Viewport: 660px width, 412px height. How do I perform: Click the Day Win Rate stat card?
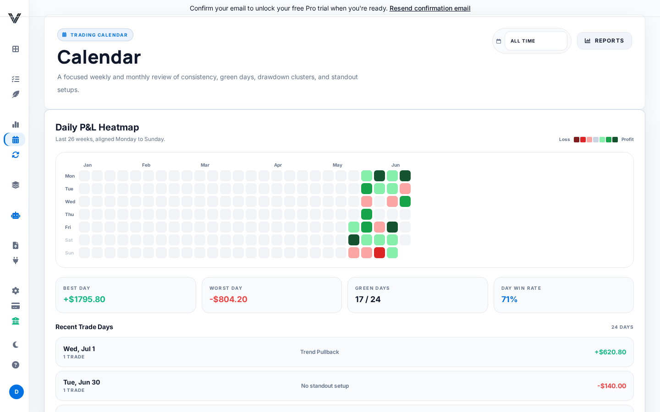click(564, 295)
